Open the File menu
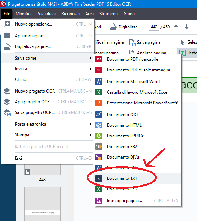 [7, 14]
